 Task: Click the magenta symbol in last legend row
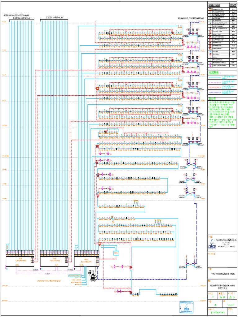click(210, 66)
